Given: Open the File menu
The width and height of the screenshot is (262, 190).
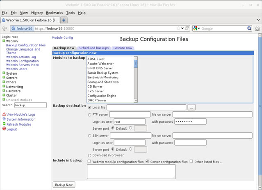Looking at the screenshot, I should click(x=5, y=13).
